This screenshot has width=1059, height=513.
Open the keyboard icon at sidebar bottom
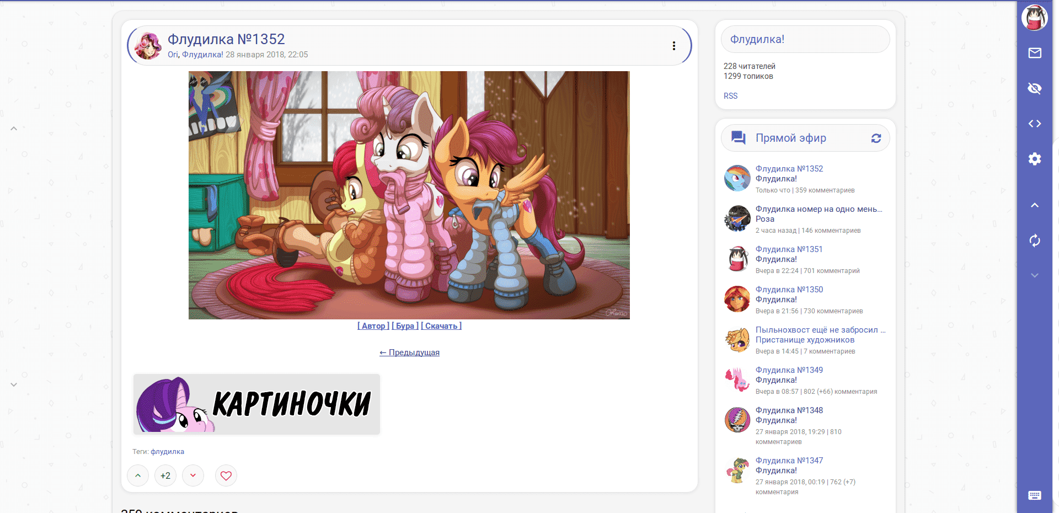[1035, 495]
